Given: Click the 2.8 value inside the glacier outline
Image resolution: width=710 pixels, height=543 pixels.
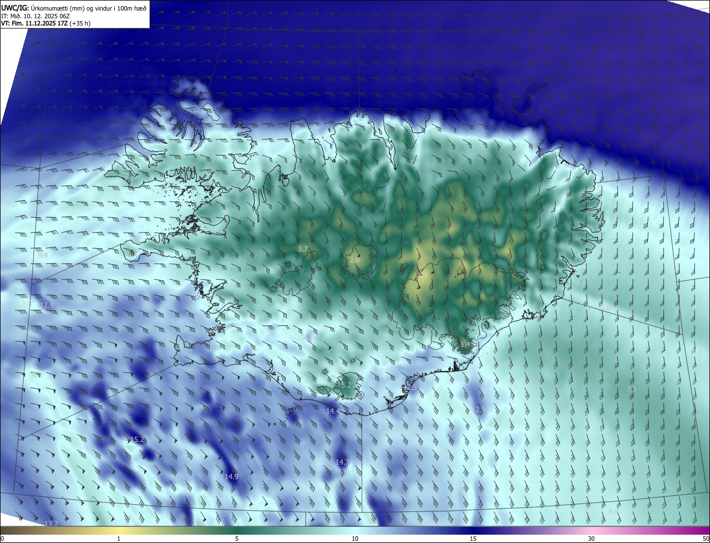Looking at the screenshot, I should coord(355,260).
